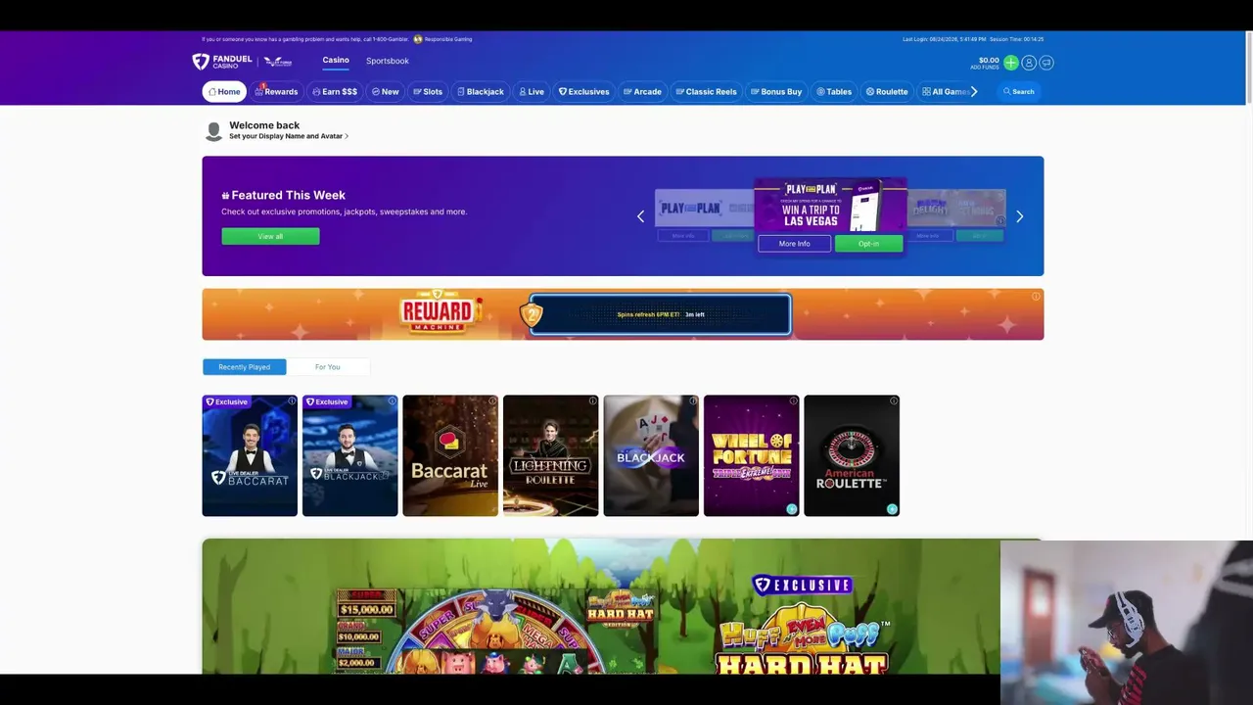The image size is (1253, 705).
Task: Open the chat support icon in header
Action: click(x=1046, y=63)
